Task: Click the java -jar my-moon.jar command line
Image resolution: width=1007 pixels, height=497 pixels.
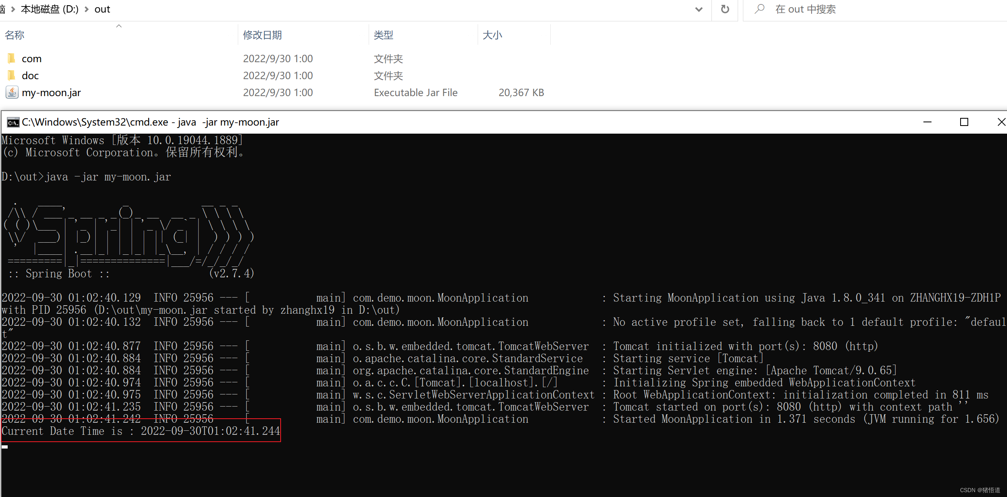Action: click(86, 177)
